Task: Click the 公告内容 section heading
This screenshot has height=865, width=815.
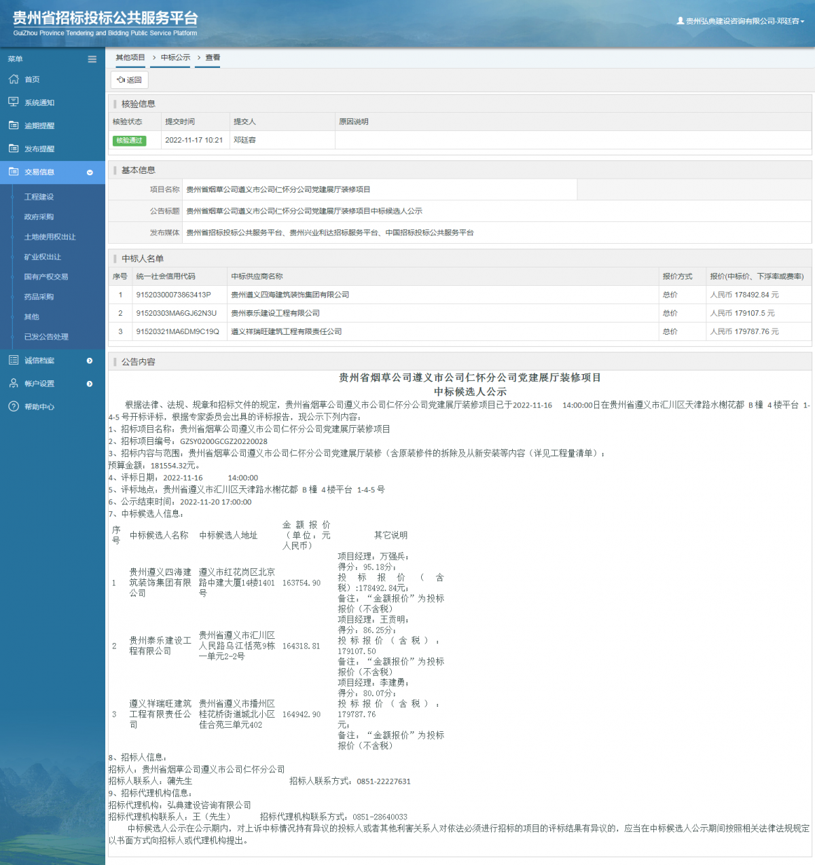Action: 139,362
